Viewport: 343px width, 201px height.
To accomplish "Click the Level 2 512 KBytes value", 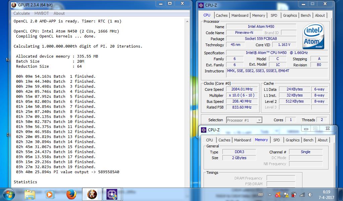I will coord(295,101).
